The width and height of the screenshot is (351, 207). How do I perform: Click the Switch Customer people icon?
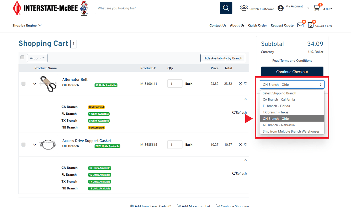point(244,8)
